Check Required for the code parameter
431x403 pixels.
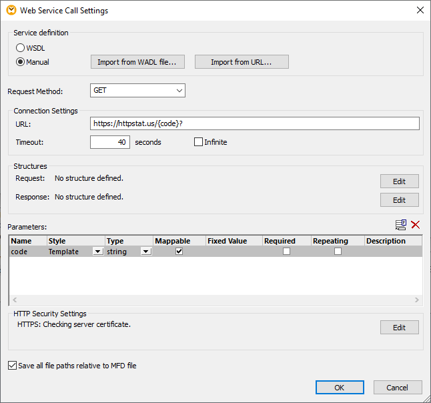coord(286,252)
